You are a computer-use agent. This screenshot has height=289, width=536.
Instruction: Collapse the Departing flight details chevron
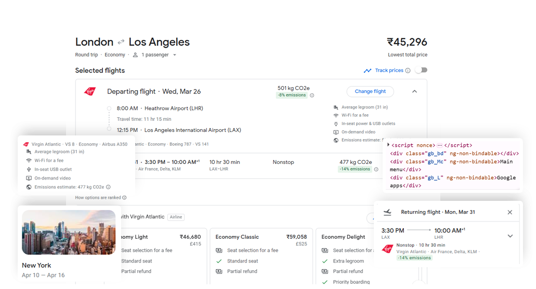[414, 91]
